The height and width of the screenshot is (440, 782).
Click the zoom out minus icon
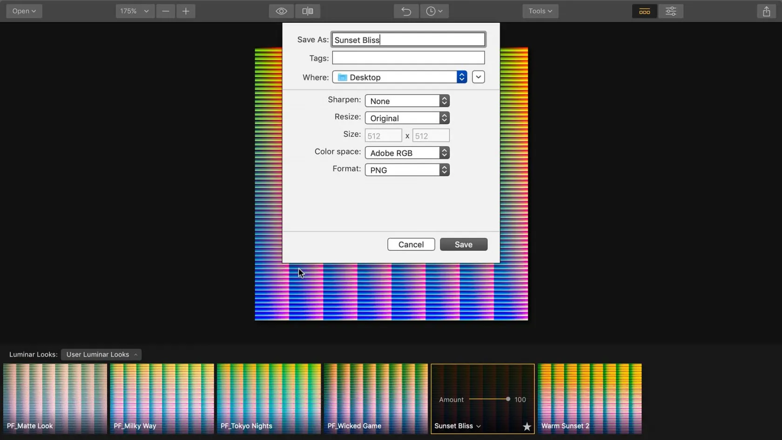click(x=166, y=11)
